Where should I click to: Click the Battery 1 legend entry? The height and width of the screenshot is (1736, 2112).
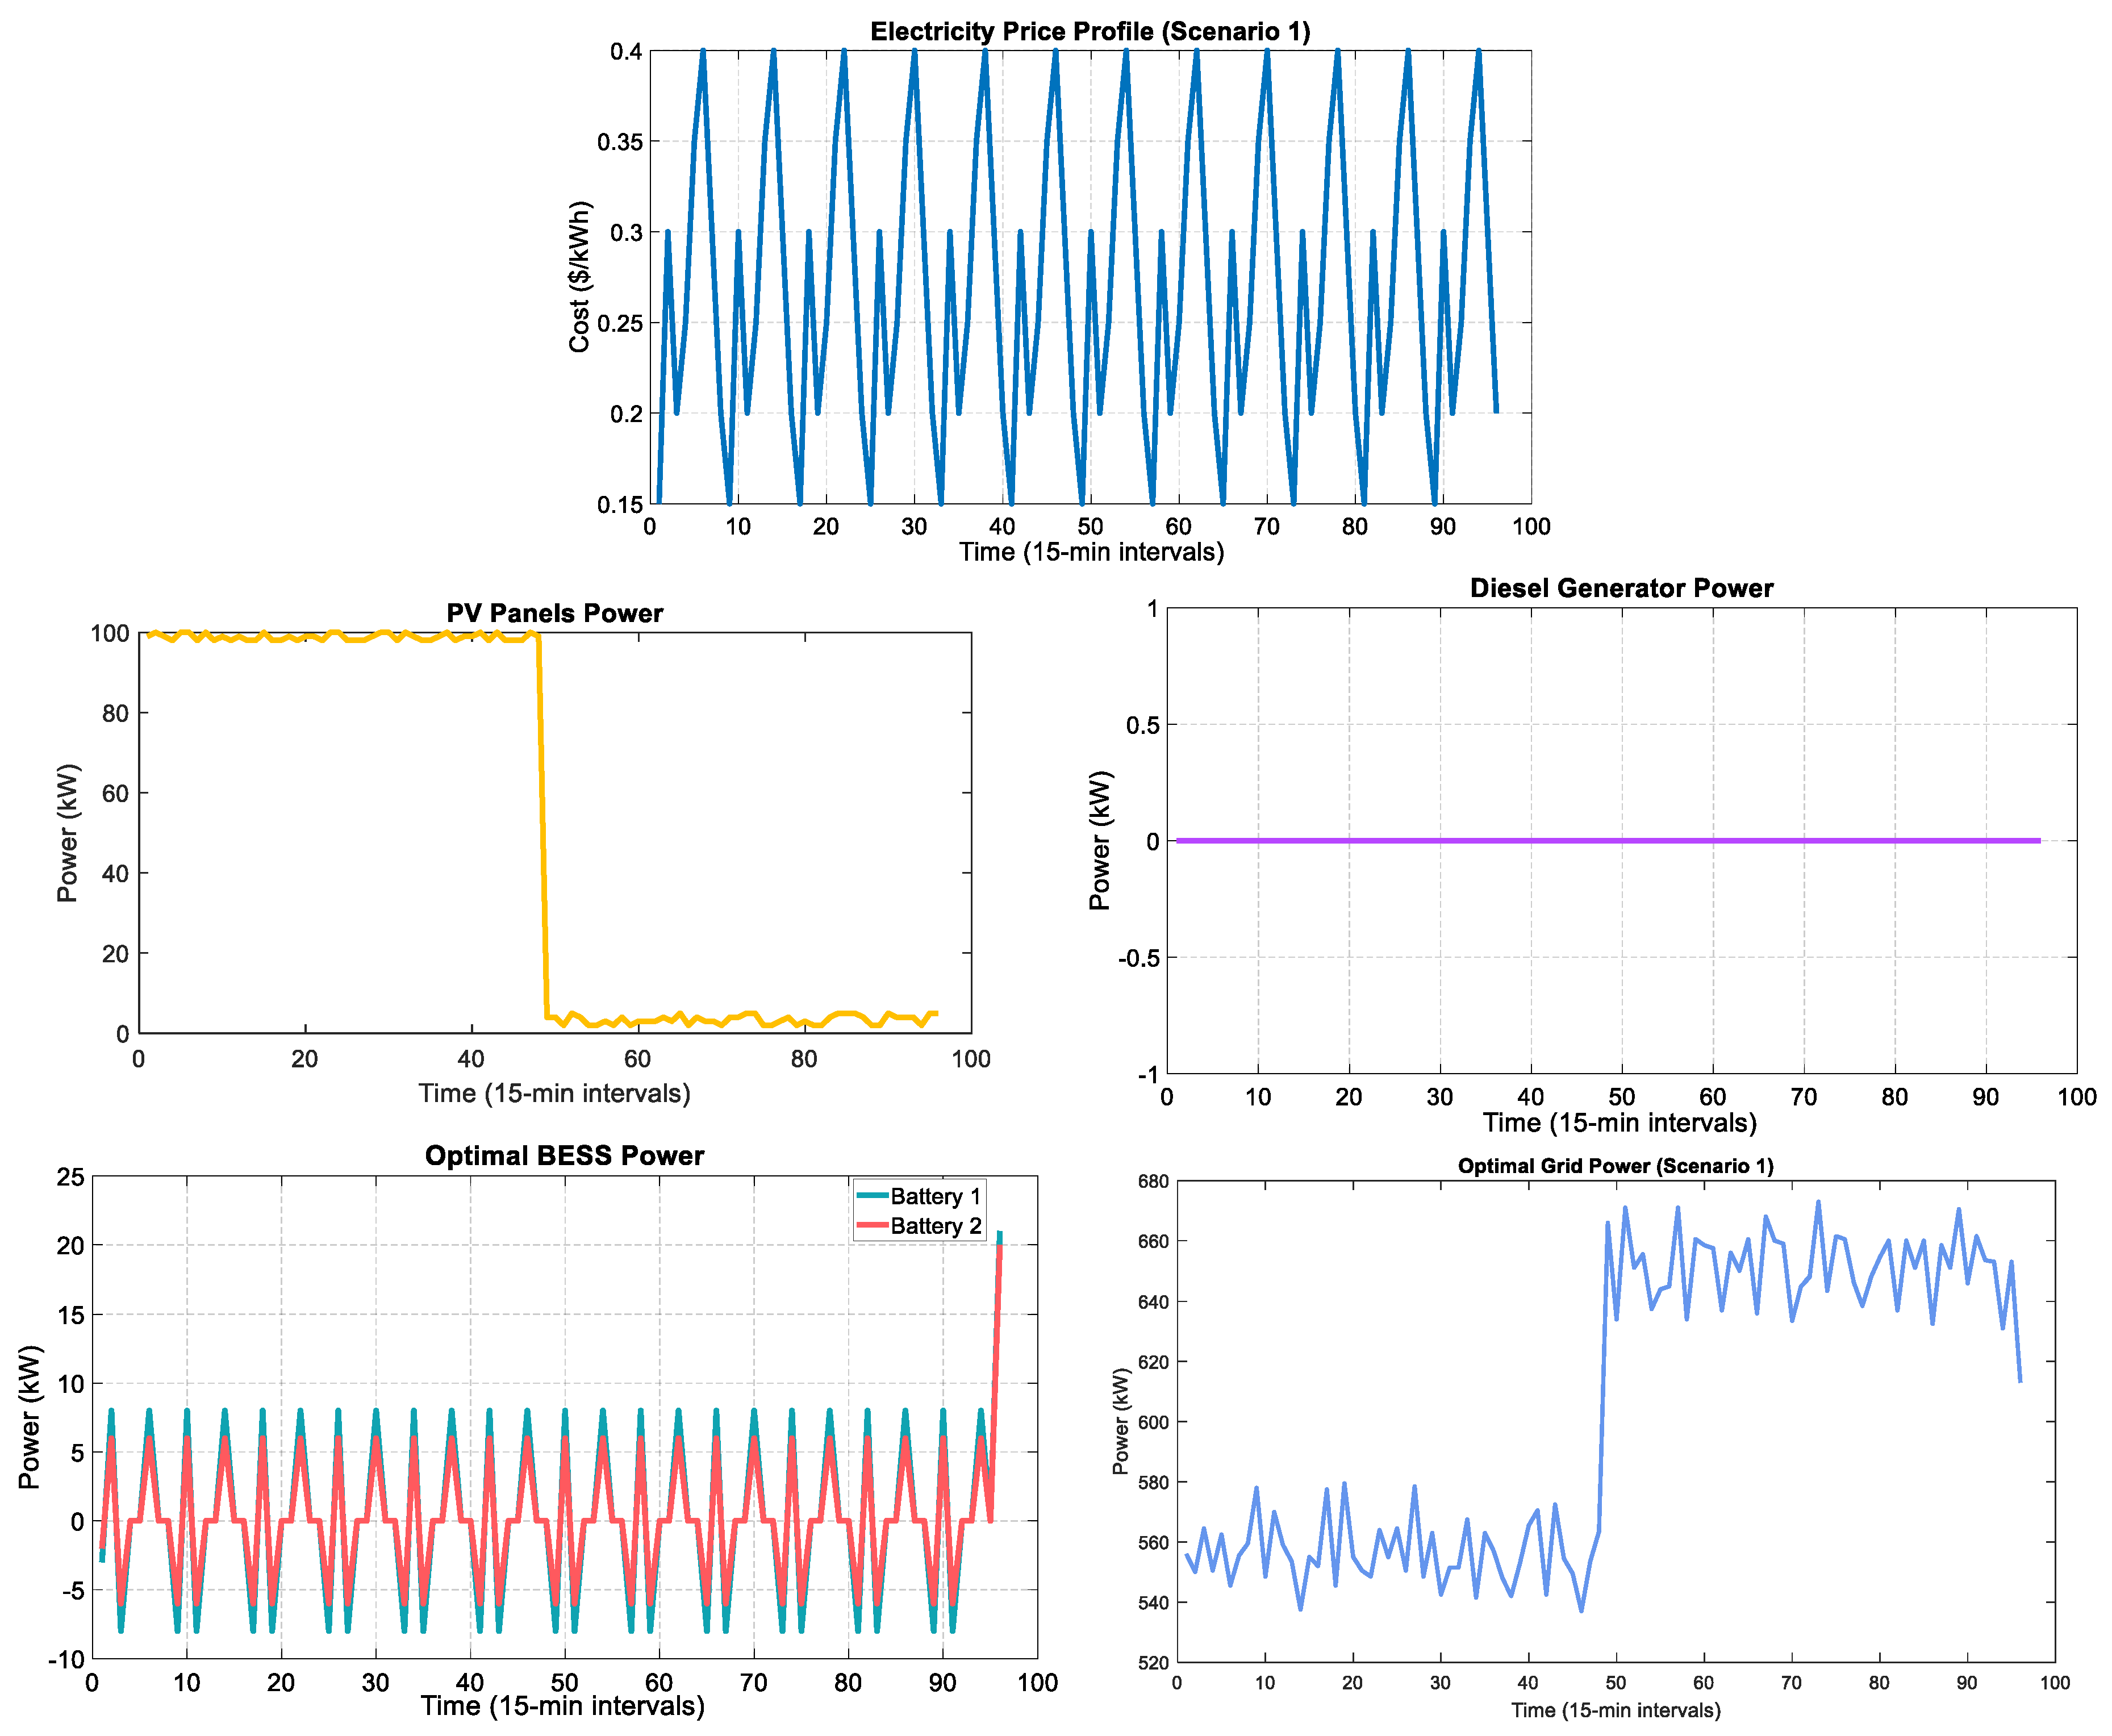click(x=935, y=1196)
